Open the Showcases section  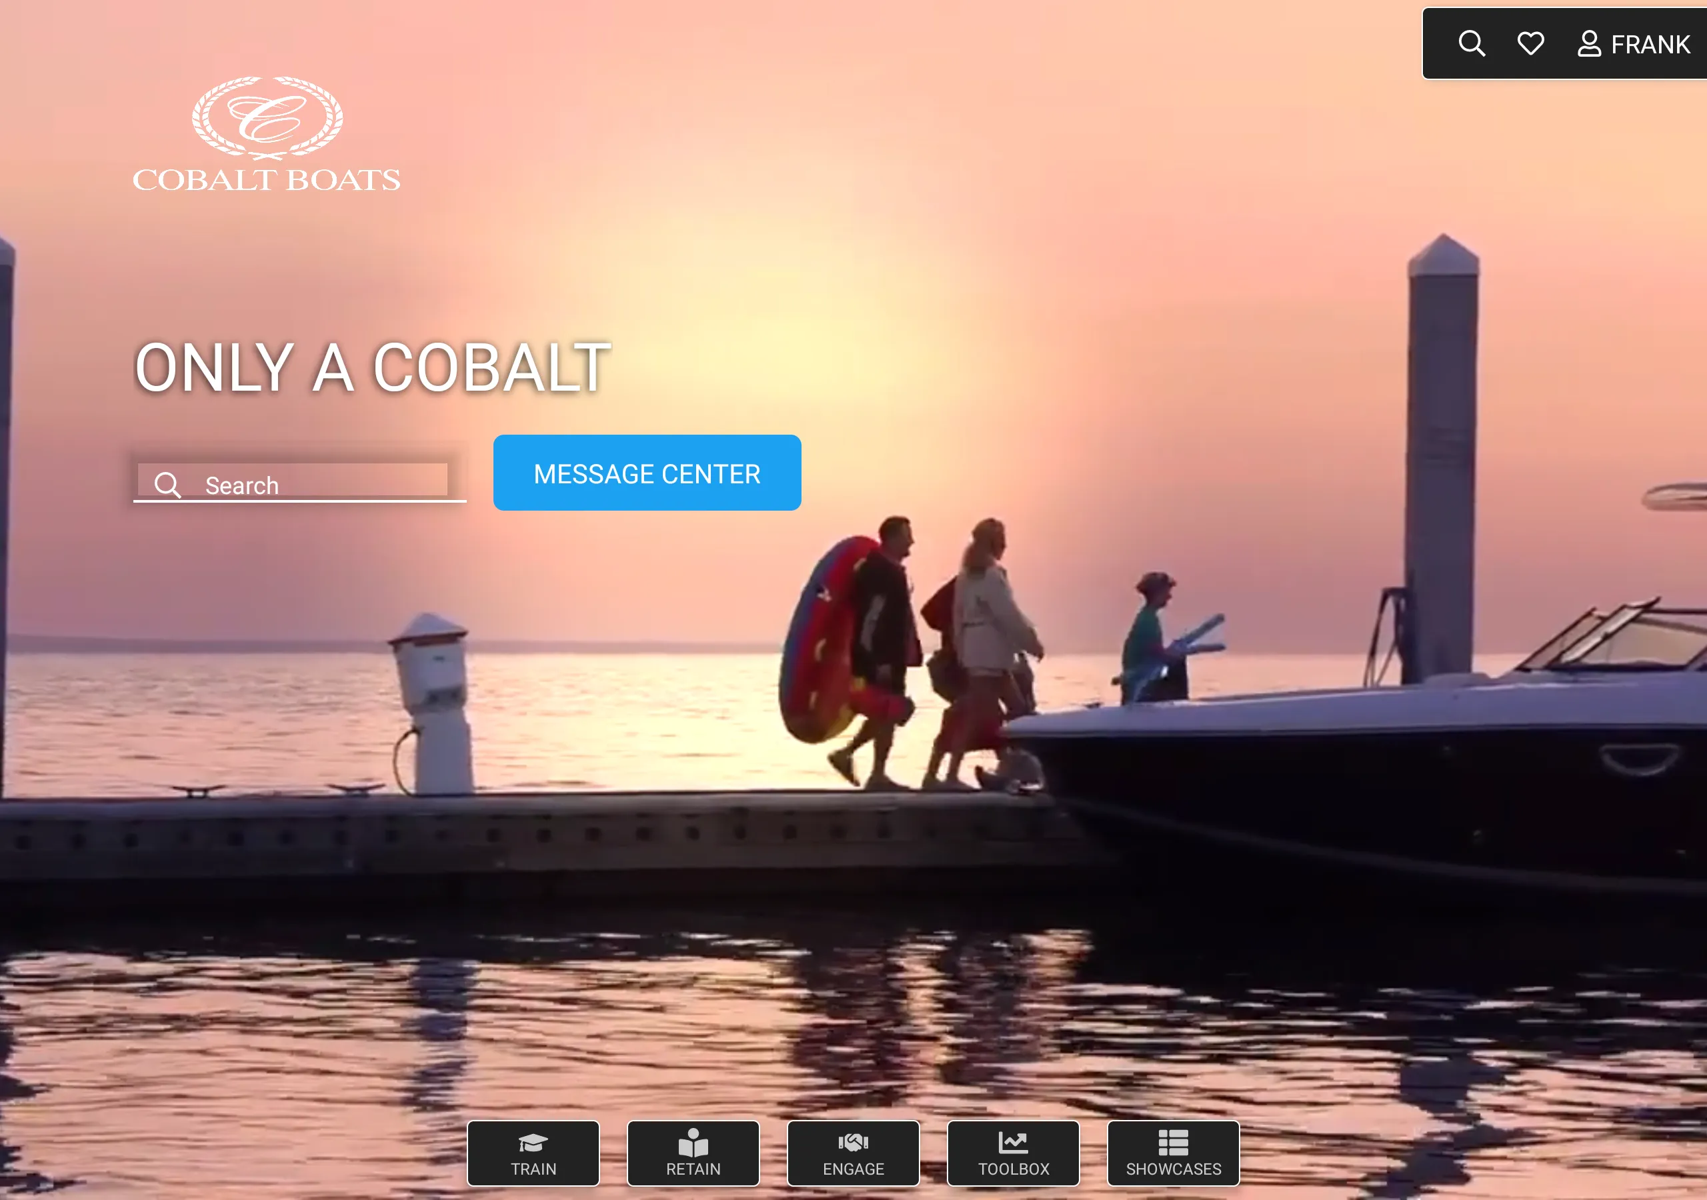click(x=1173, y=1153)
